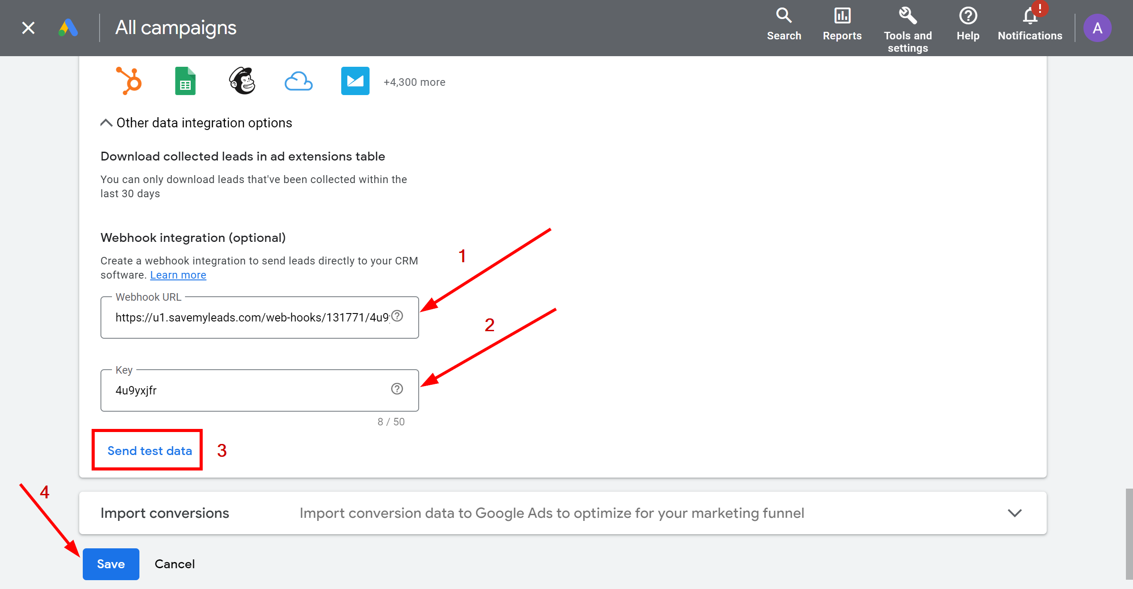Viewport: 1133px width, 589px height.
Task: Focus the Webhook URL input field
Action: point(259,317)
